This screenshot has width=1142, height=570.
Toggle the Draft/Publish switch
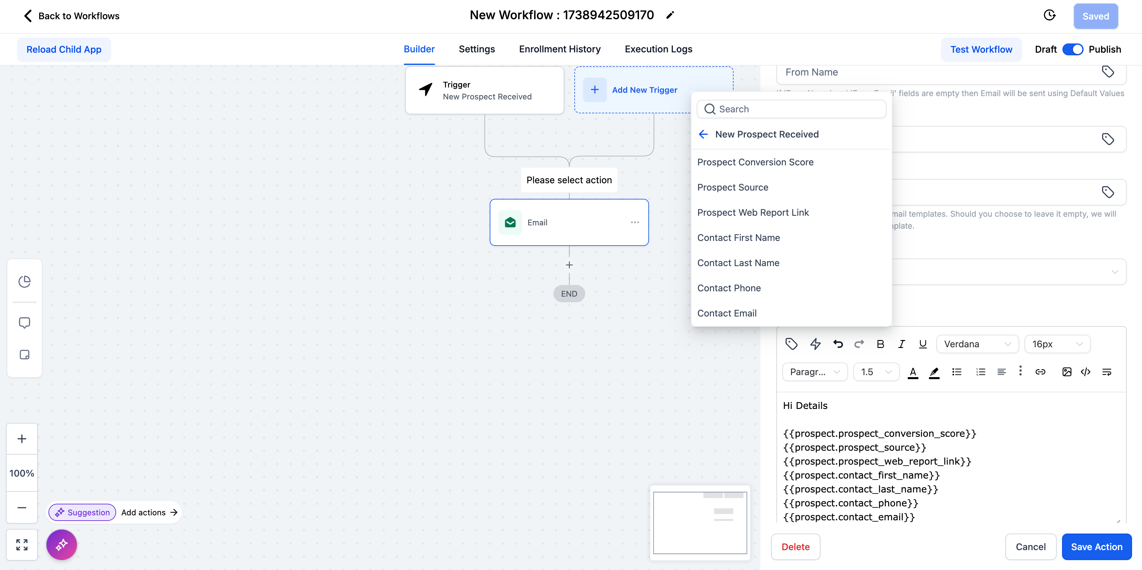1072,50
